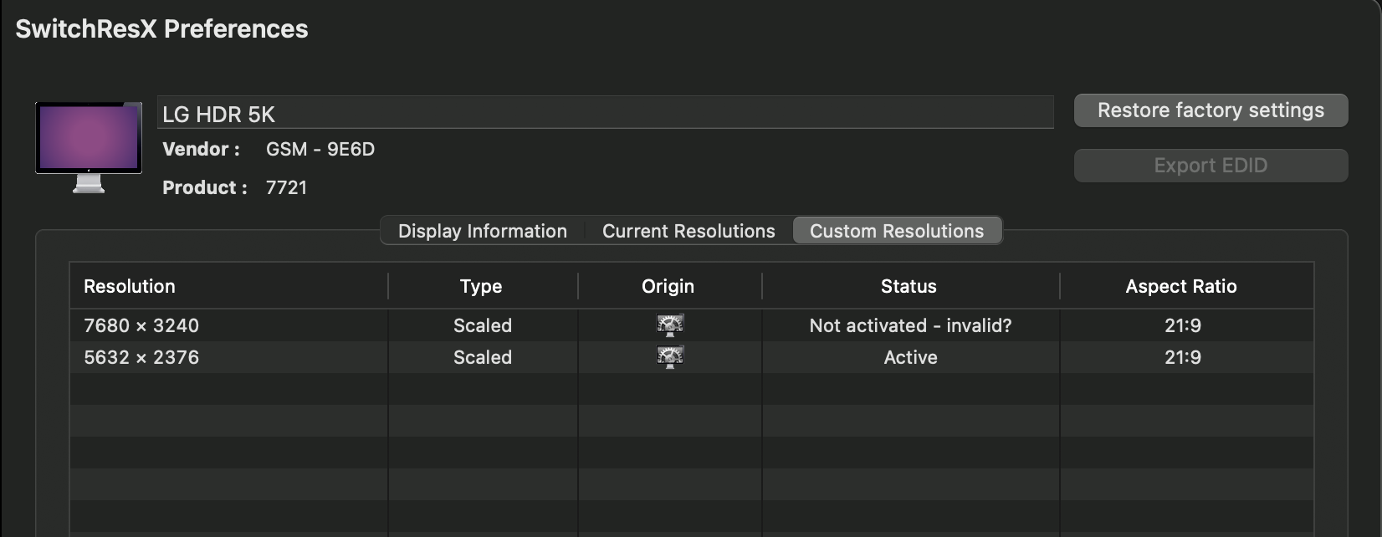The width and height of the screenshot is (1382, 537).
Task: Click the Scaled type of the 7680 × 3240 row
Action: [483, 325]
